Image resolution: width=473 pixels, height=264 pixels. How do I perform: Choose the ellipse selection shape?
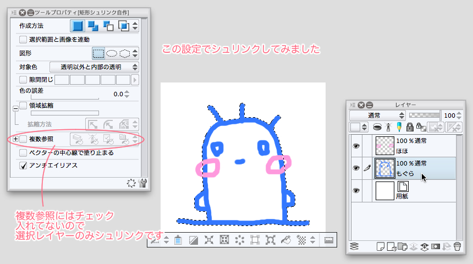112,53
